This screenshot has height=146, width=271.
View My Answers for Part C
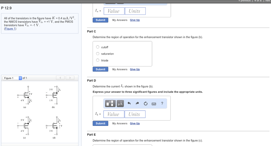120,69
